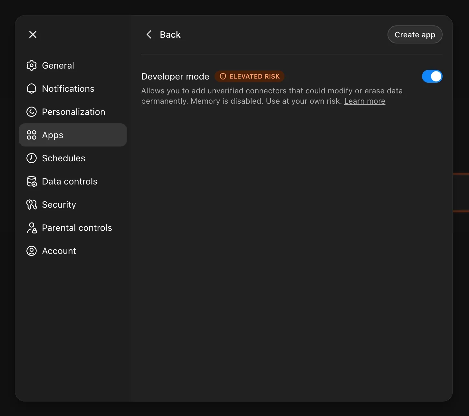Click the Schedules clock icon
The height and width of the screenshot is (416, 469).
[x=32, y=158]
